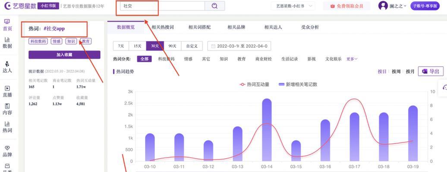This screenshot has width=447, height=172.
Task: Switch to the 相关热搜词 tab
Action: (x=163, y=28)
